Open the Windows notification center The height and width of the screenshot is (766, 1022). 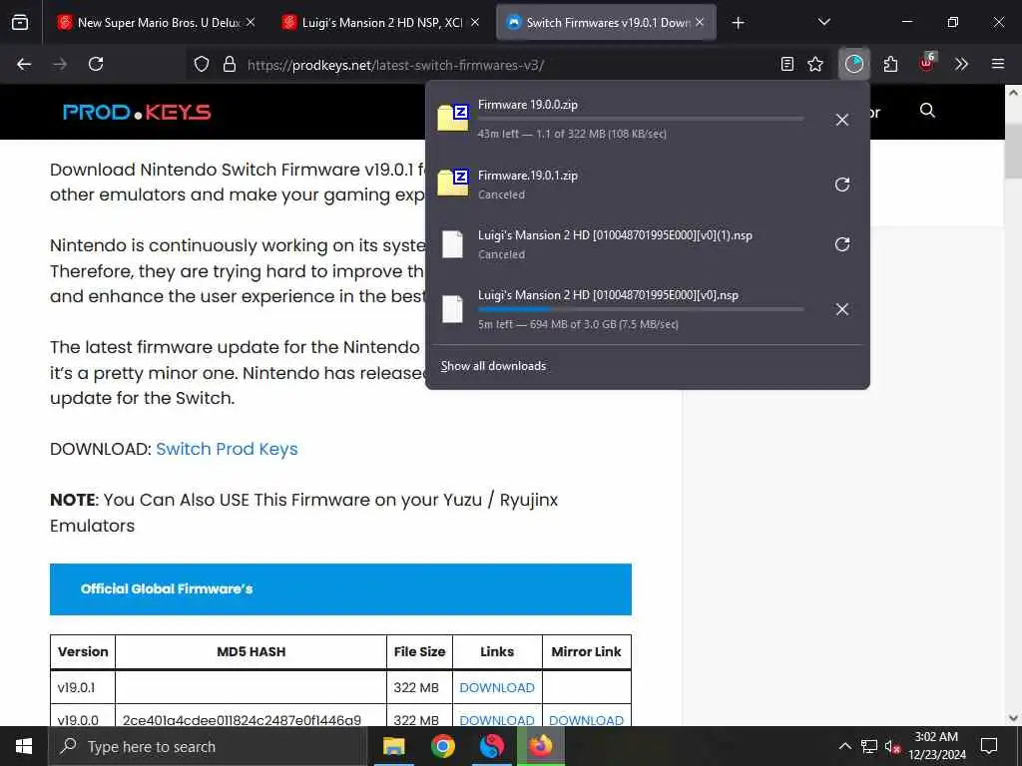(x=989, y=746)
